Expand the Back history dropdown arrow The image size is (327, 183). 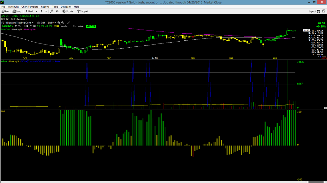37,11
